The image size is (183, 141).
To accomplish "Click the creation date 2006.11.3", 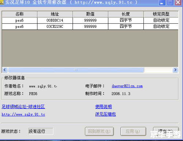I will [121, 94].
